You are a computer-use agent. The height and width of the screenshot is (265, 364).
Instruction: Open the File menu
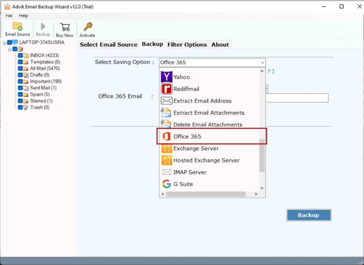[x=9, y=16]
